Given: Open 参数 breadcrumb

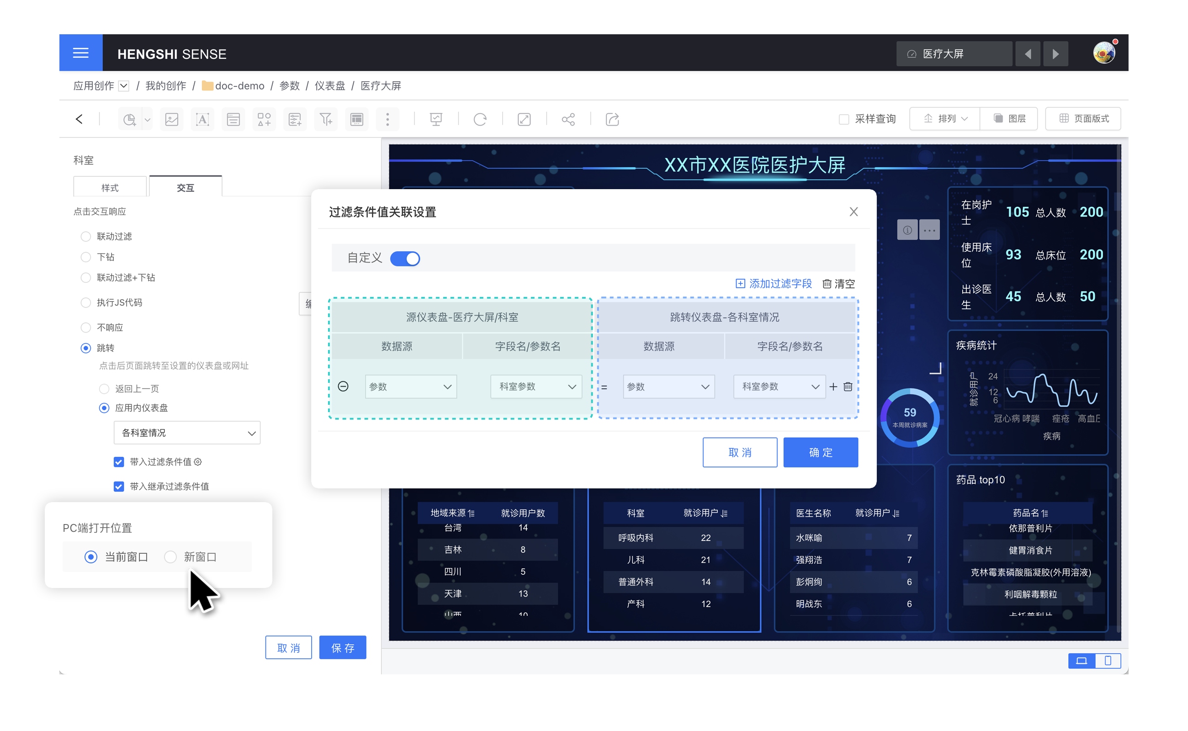Looking at the screenshot, I should click(290, 86).
